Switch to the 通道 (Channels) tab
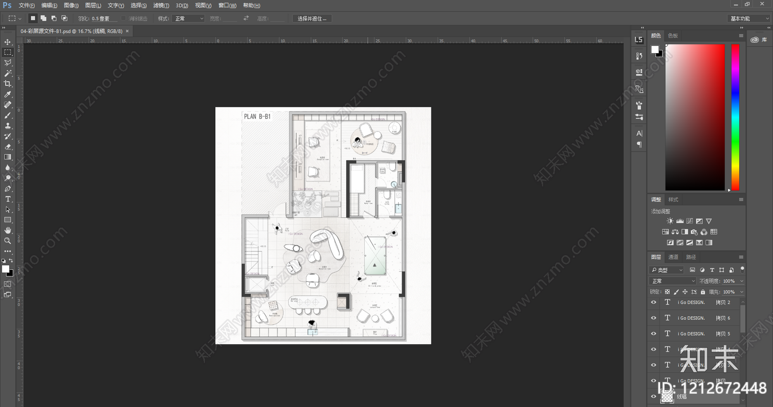The width and height of the screenshot is (773, 407). coord(673,257)
